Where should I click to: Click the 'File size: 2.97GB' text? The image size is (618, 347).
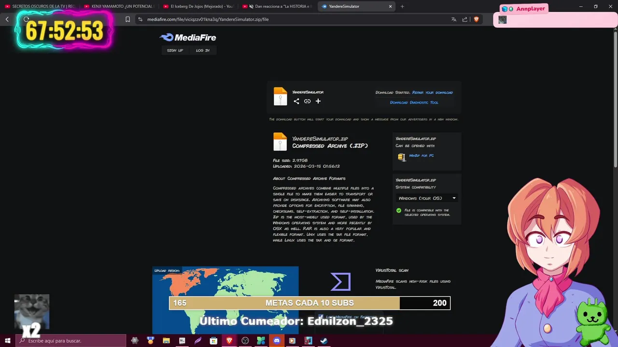[290, 160]
